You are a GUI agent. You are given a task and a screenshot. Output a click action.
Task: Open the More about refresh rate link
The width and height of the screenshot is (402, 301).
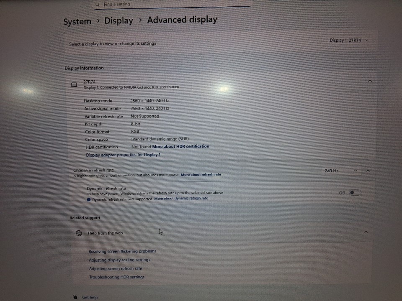tap(201, 175)
